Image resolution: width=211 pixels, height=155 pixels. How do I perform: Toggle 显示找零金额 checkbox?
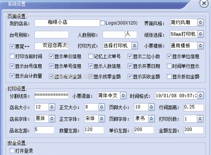tap(91, 77)
